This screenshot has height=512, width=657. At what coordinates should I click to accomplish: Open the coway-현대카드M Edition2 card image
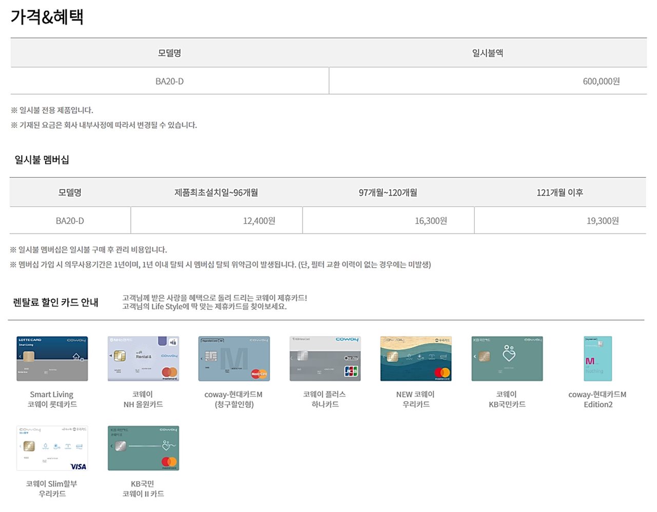coord(598,359)
